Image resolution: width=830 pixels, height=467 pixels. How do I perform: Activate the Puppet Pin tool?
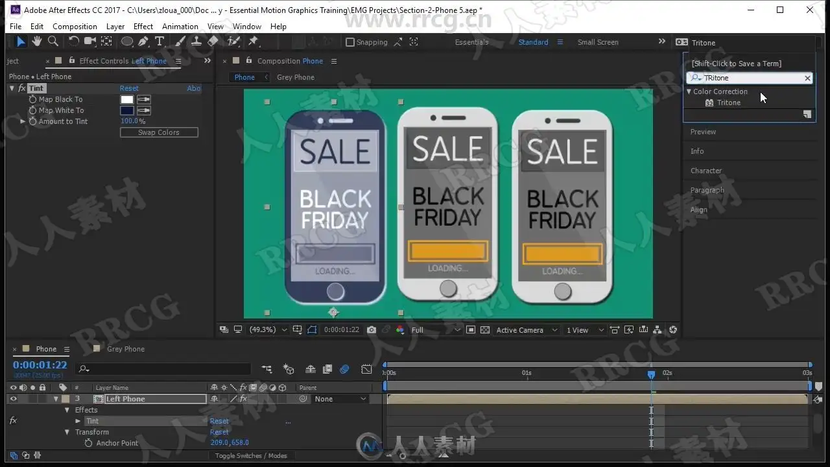point(254,42)
